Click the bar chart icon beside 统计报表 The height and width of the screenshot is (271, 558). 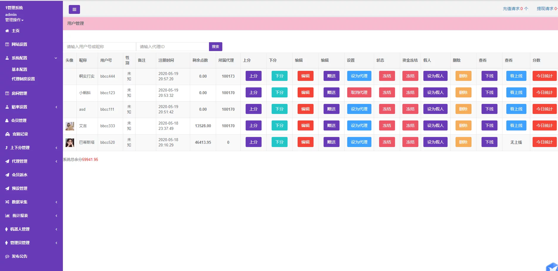[x=7, y=216]
